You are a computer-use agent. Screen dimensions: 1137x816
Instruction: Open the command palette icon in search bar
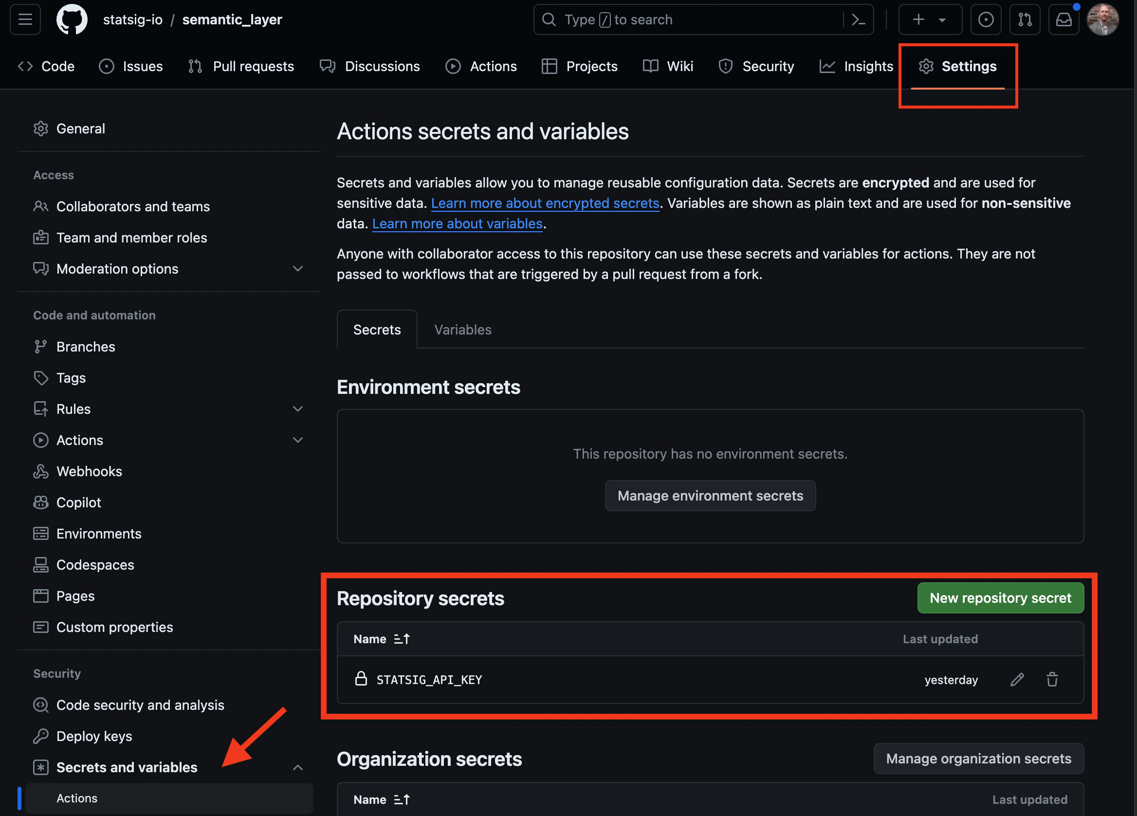click(x=858, y=19)
